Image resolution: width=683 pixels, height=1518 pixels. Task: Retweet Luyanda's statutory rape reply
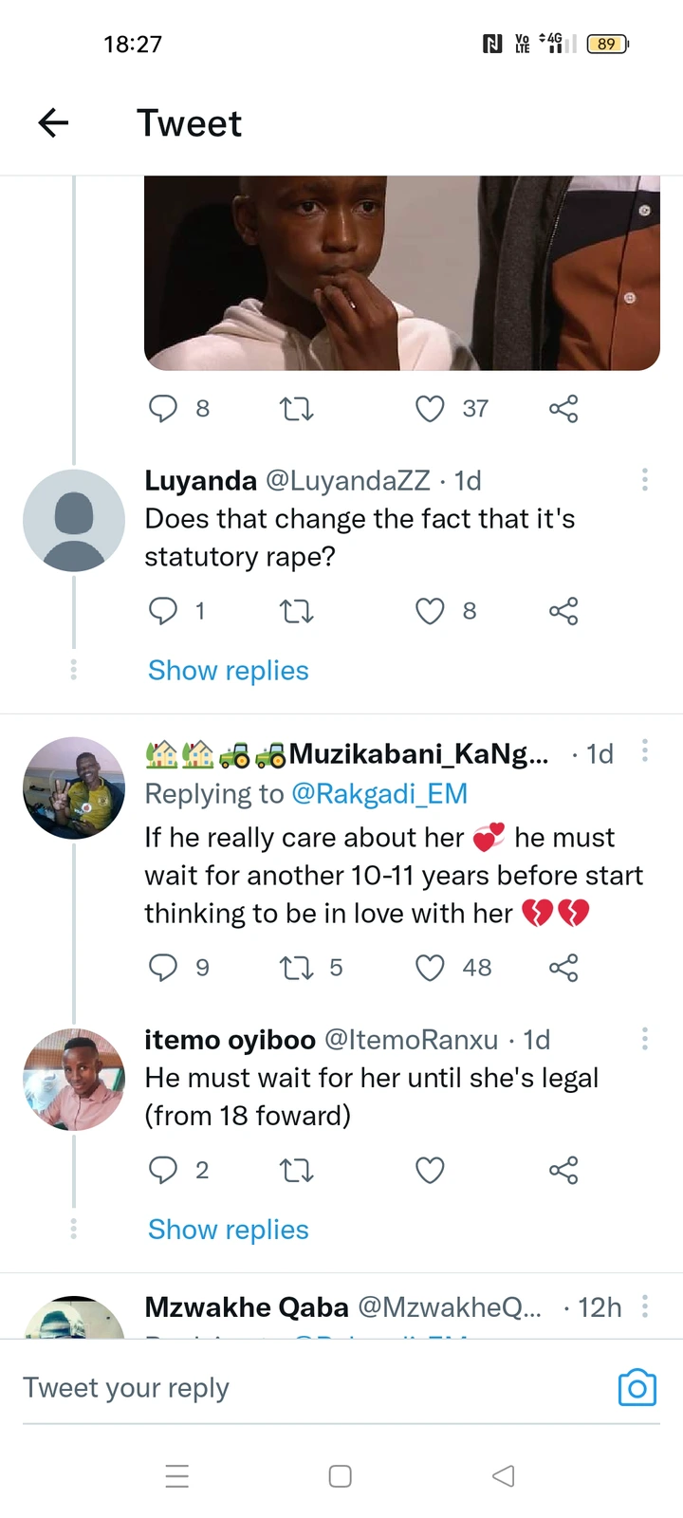(x=296, y=611)
